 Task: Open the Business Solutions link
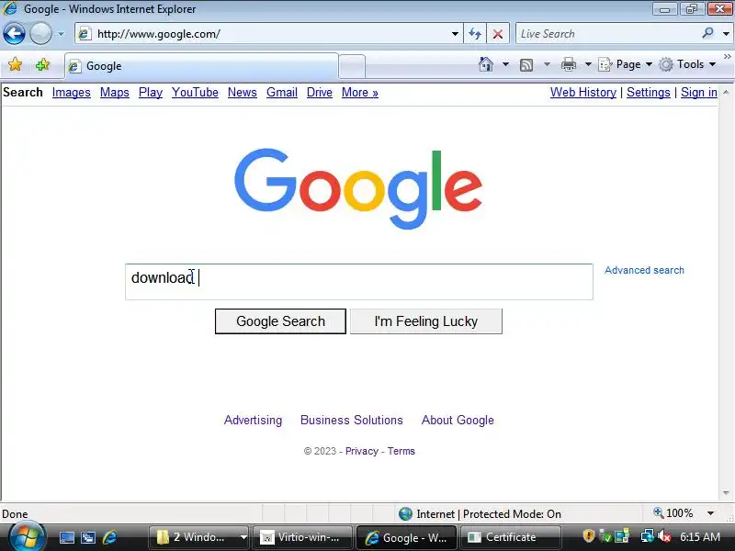[x=352, y=420]
